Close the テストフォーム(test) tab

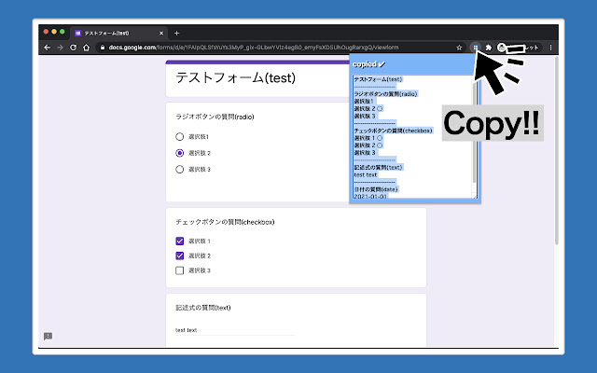click(161, 34)
